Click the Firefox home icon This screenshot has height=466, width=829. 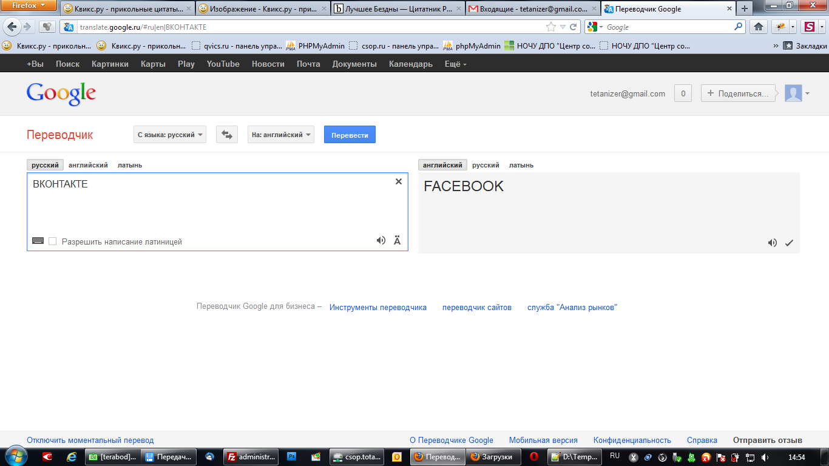(x=757, y=27)
